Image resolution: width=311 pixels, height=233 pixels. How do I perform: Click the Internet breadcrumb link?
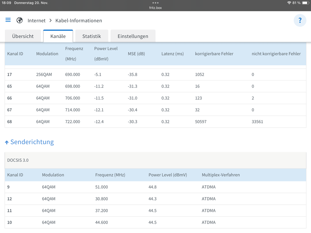coord(36,21)
